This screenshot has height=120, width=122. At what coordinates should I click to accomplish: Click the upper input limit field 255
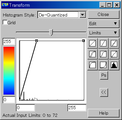tap(77, 108)
